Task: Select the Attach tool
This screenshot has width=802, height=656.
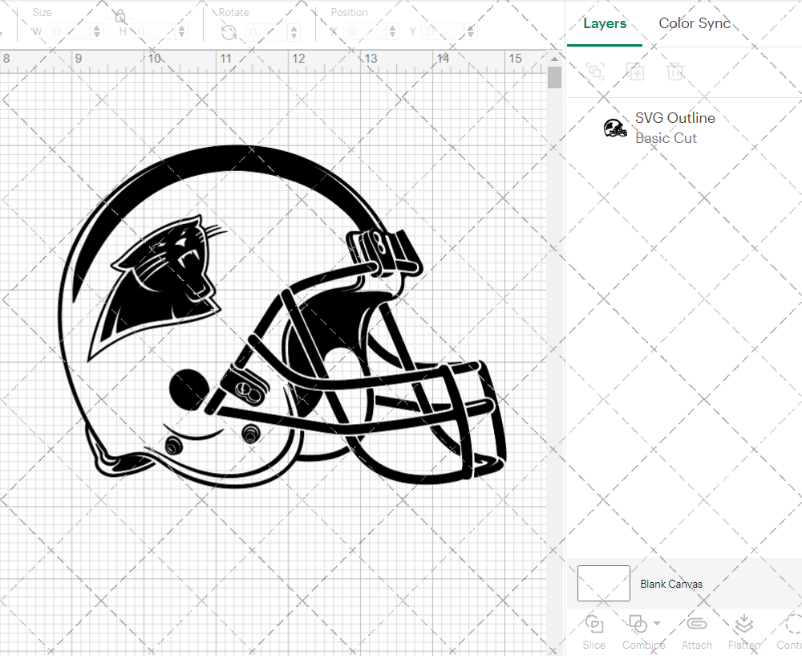Action: 696,632
